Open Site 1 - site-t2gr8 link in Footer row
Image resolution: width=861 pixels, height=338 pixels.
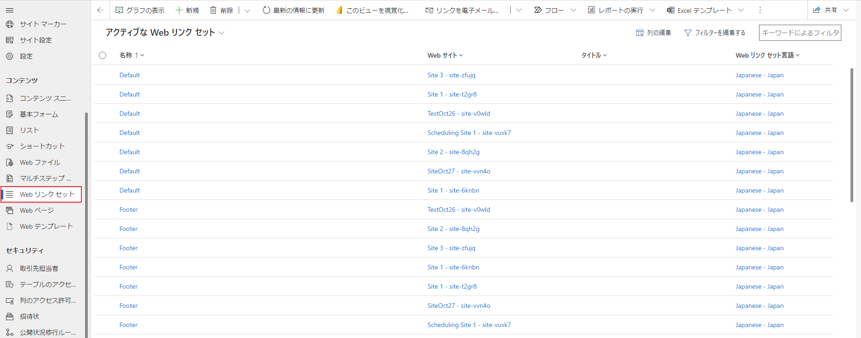pyautogui.click(x=452, y=286)
